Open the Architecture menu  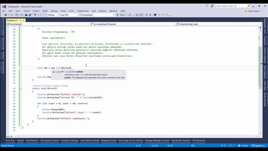[83, 11]
